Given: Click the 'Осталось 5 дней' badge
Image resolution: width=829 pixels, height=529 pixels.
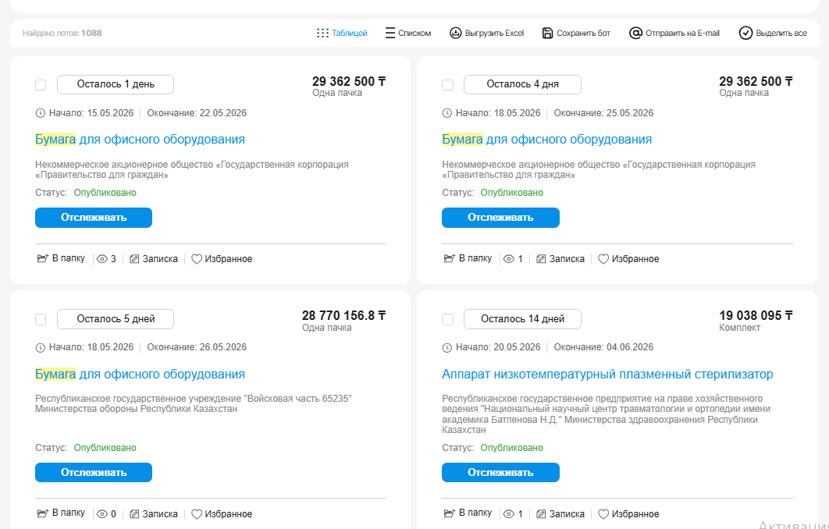Looking at the screenshot, I should [x=116, y=318].
